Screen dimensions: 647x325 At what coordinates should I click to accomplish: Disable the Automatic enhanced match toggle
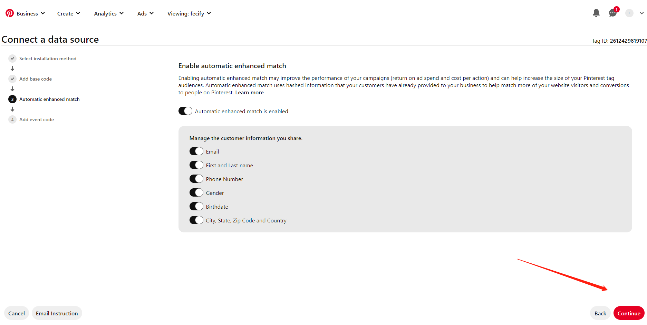pyautogui.click(x=185, y=111)
